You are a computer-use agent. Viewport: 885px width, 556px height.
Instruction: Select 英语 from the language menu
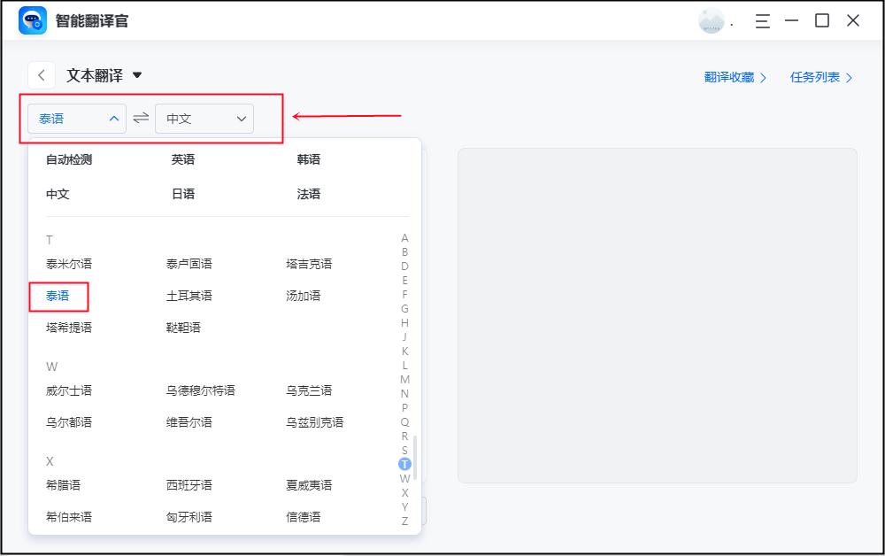(x=183, y=159)
